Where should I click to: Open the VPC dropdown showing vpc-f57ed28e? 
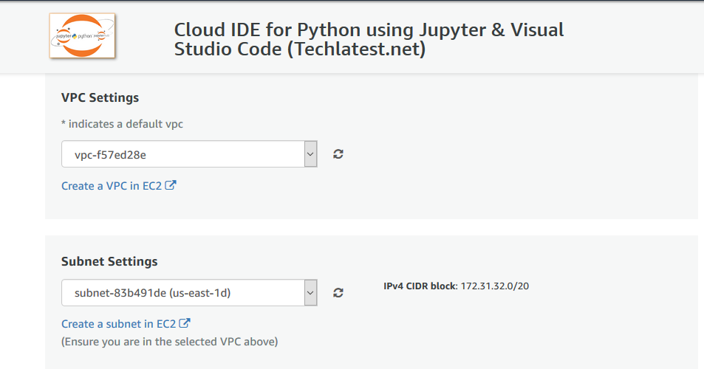[189, 154]
